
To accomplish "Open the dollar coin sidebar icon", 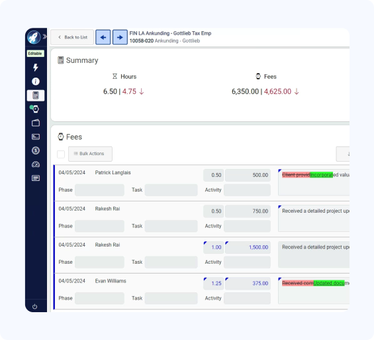I will click(x=36, y=150).
